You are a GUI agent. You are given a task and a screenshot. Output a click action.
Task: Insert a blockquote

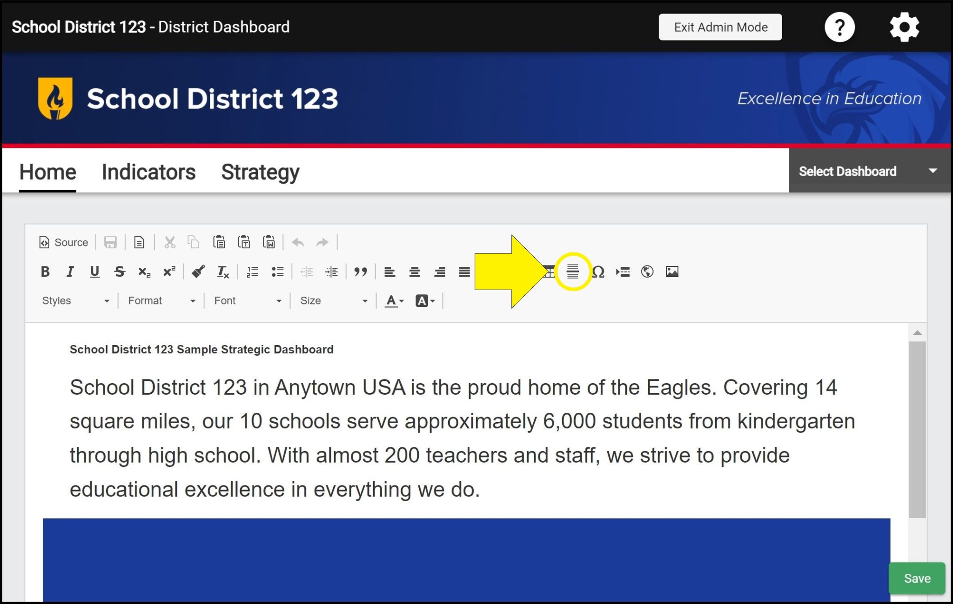coord(362,272)
